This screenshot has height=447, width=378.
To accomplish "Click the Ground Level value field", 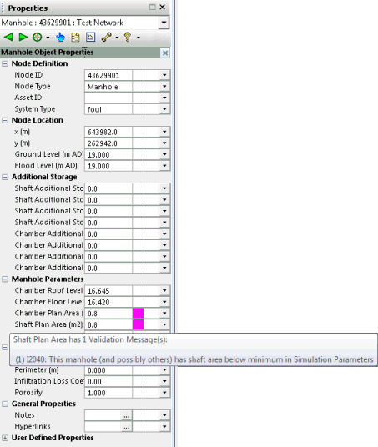I will click(108, 155).
